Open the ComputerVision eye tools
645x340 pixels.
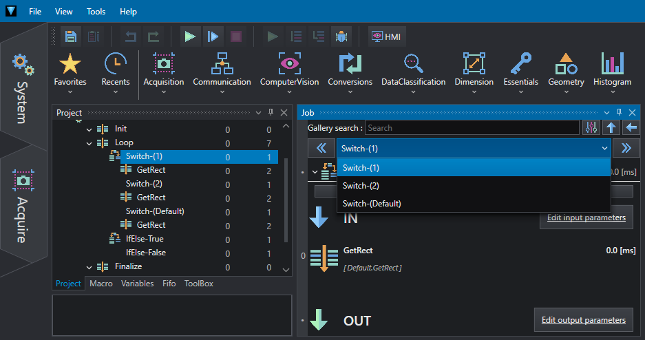click(289, 74)
